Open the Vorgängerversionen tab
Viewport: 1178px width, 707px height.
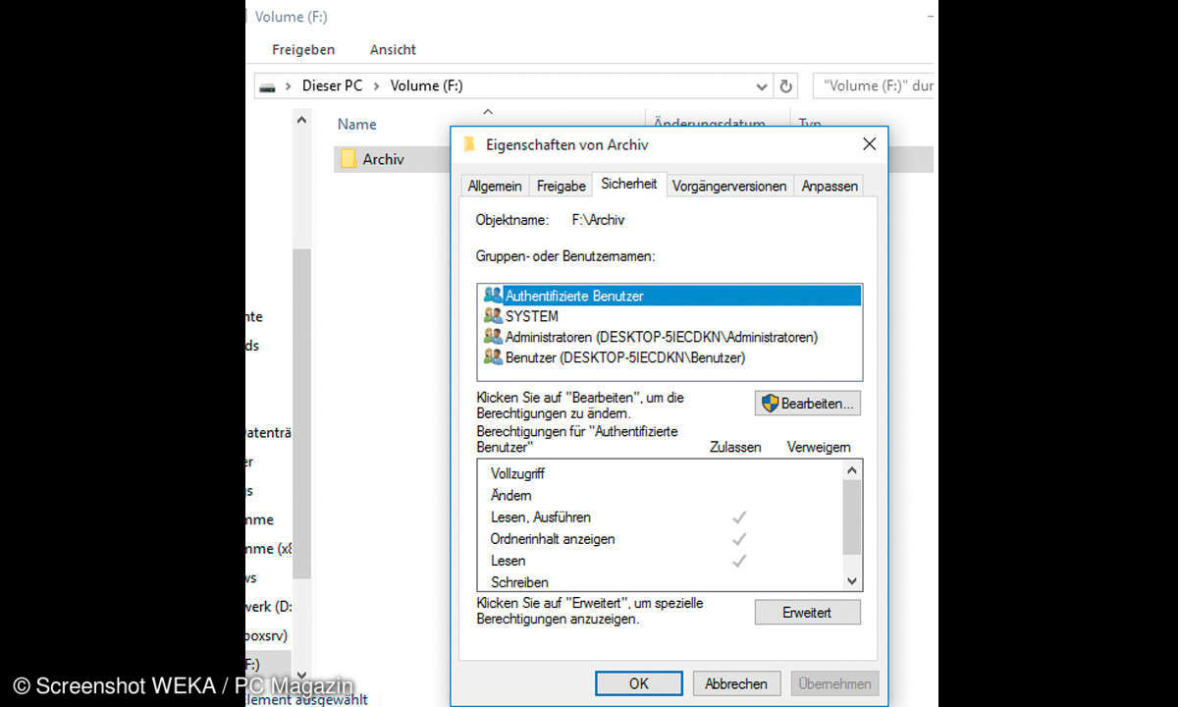(x=729, y=186)
